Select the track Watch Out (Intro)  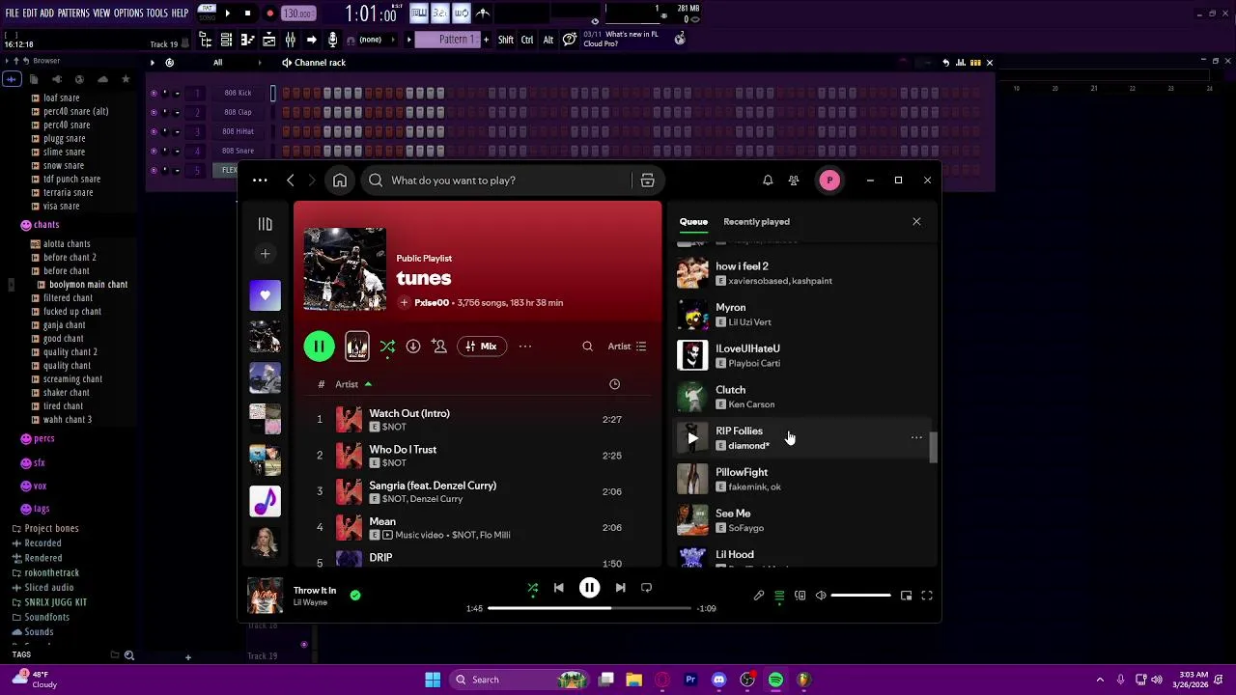point(409,413)
